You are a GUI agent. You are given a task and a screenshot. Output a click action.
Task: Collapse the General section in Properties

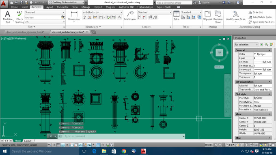coord(270,50)
